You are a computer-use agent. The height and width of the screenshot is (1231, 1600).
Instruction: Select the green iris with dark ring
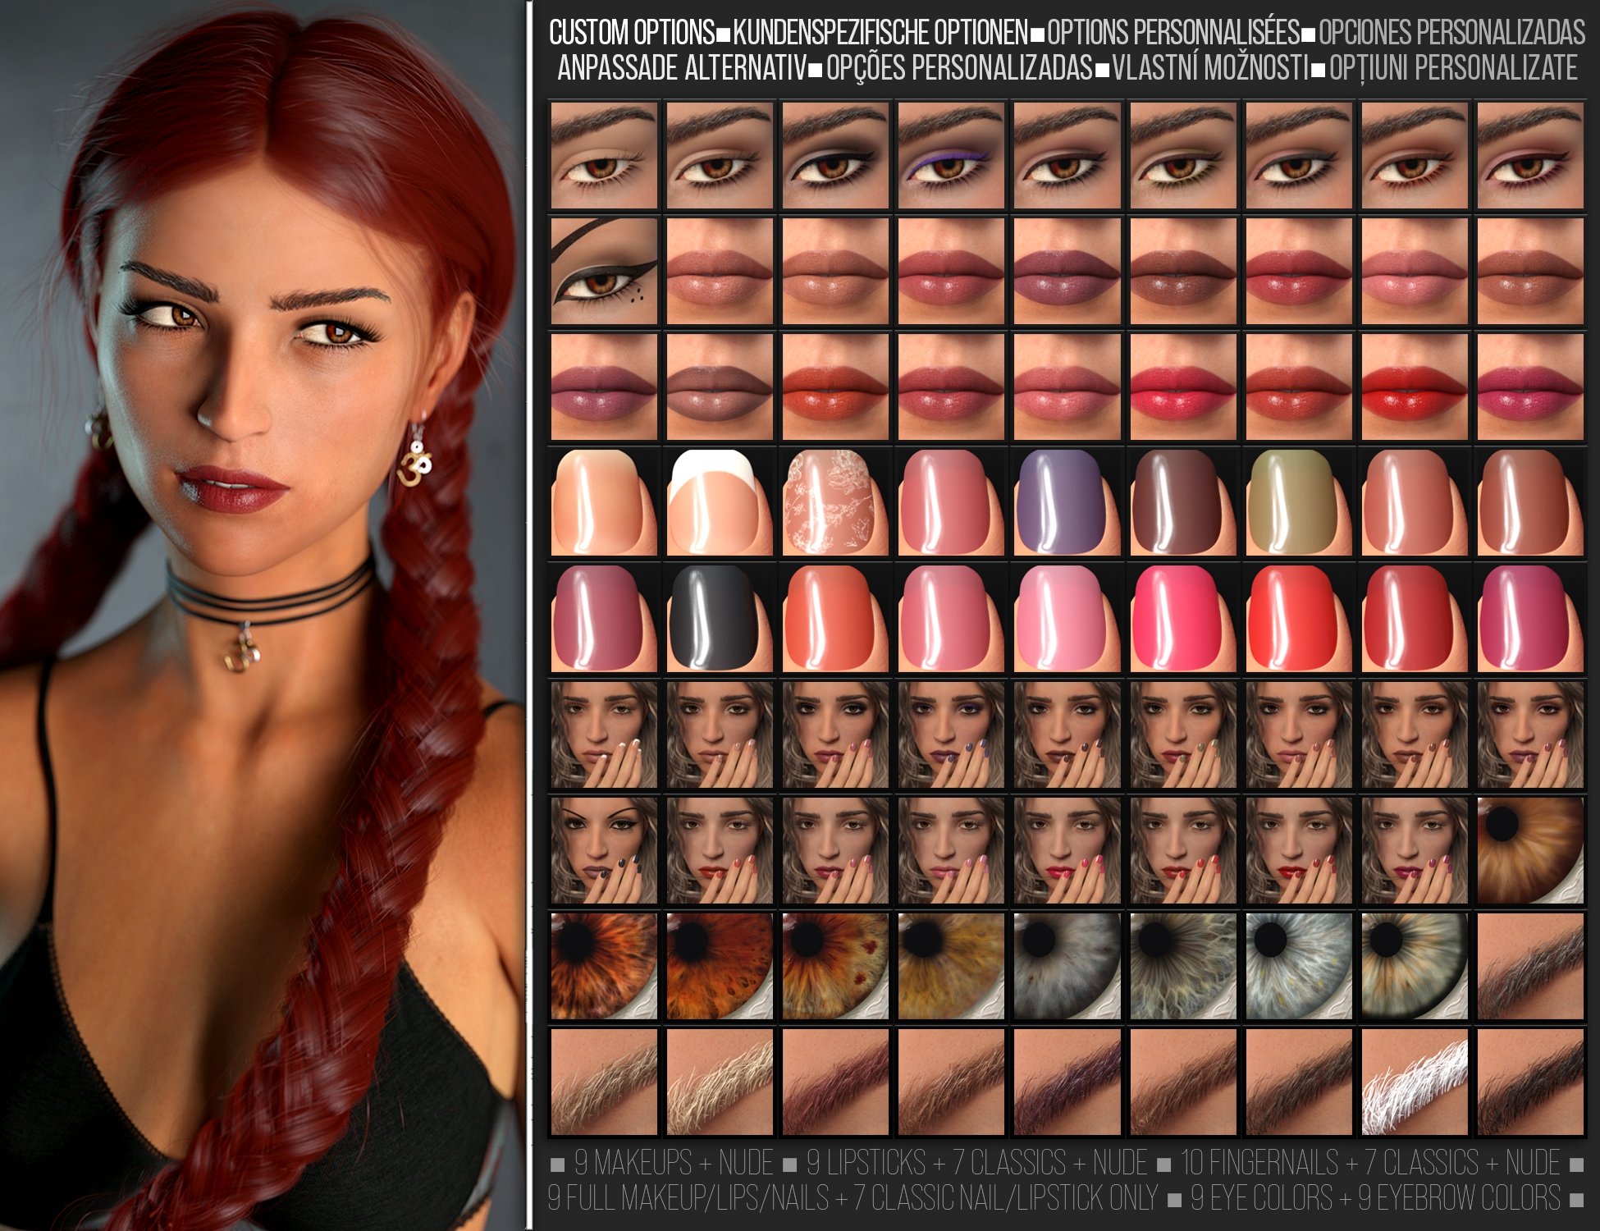point(1414,966)
